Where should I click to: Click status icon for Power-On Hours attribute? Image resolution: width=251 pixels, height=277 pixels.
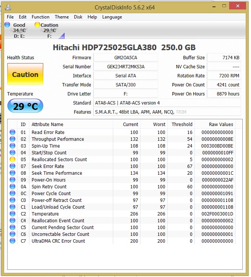(12, 180)
